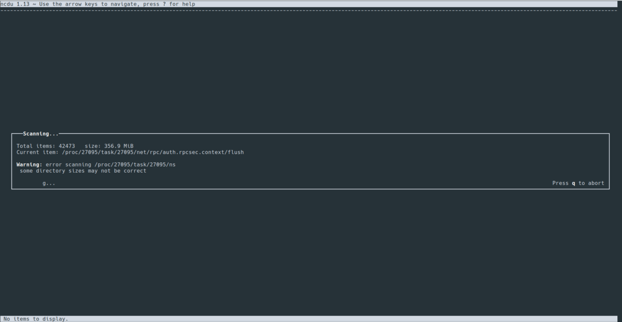Click the 'Current item:' label
The height and width of the screenshot is (322, 622).
(x=37, y=152)
